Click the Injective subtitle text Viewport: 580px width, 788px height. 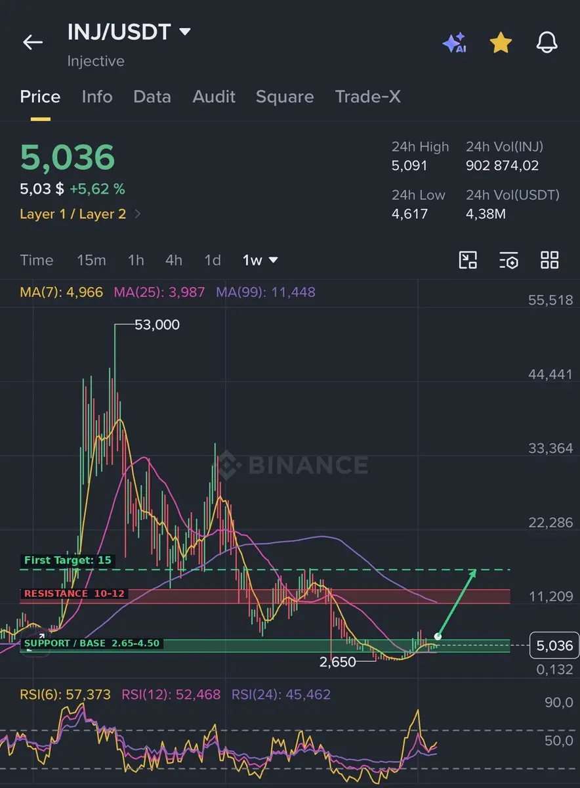tap(96, 61)
